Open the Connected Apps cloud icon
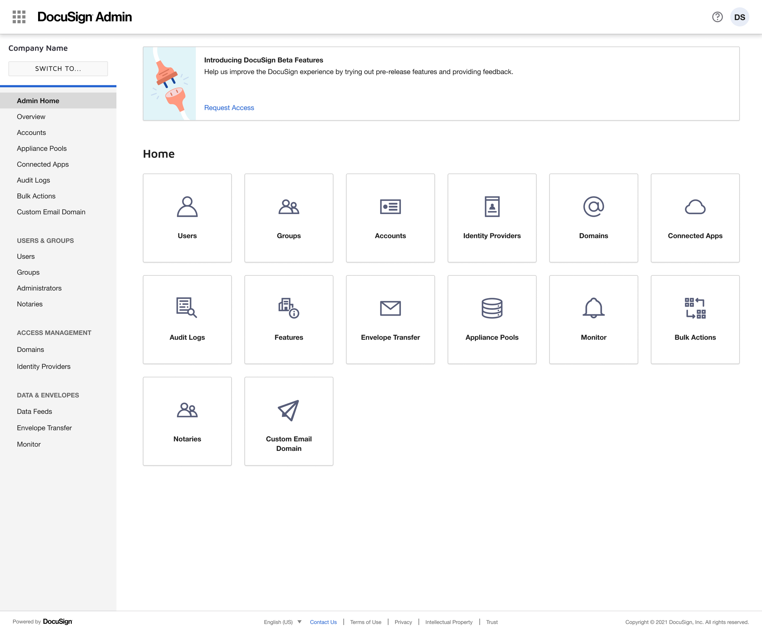 pyautogui.click(x=695, y=207)
